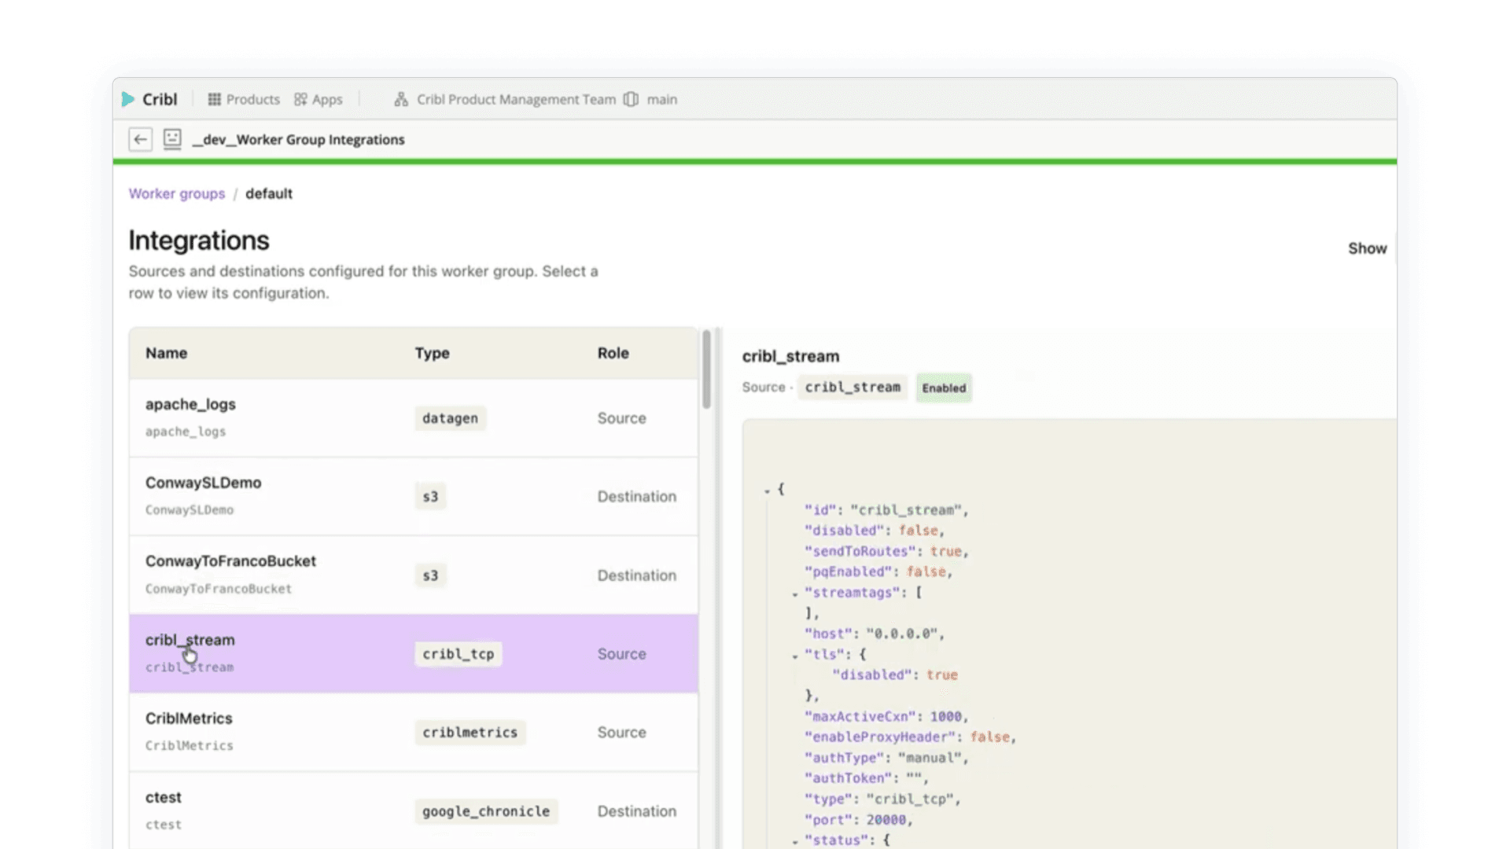The height and width of the screenshot is (849, 1510).
Task: Click the Show button
Action: [1368, 248]
